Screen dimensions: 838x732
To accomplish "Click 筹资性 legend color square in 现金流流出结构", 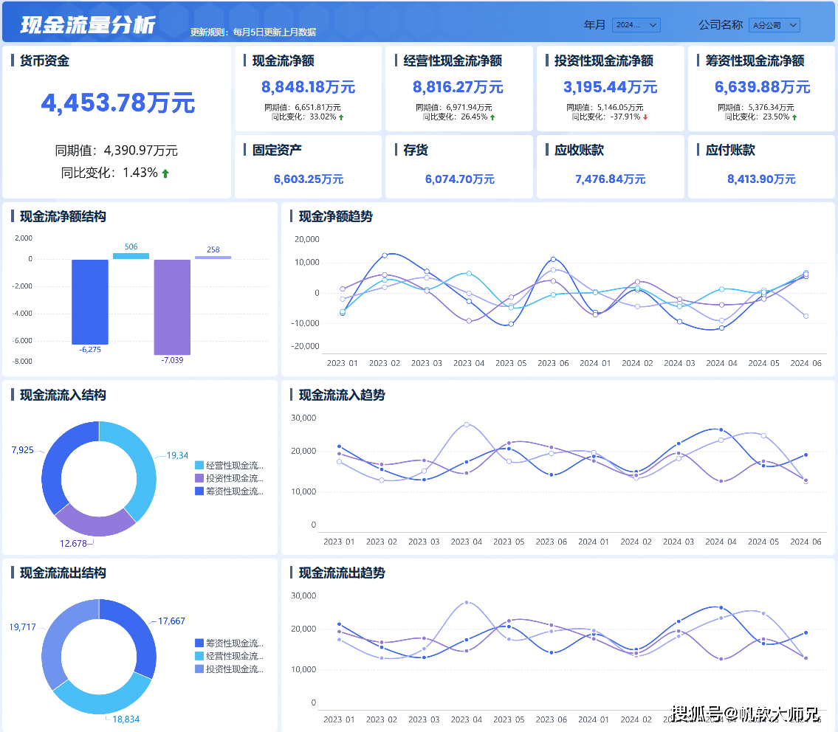I will click(x=199, y=643).
